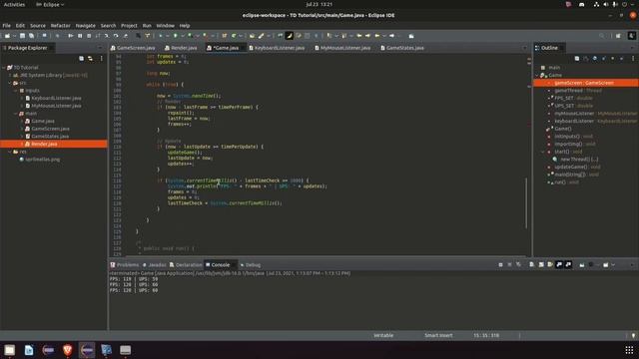Create a New Java Package icon

[x=224, y=36]
